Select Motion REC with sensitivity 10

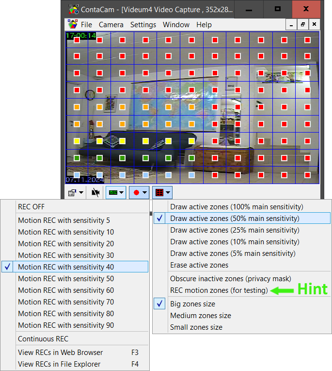pos(75,232)
